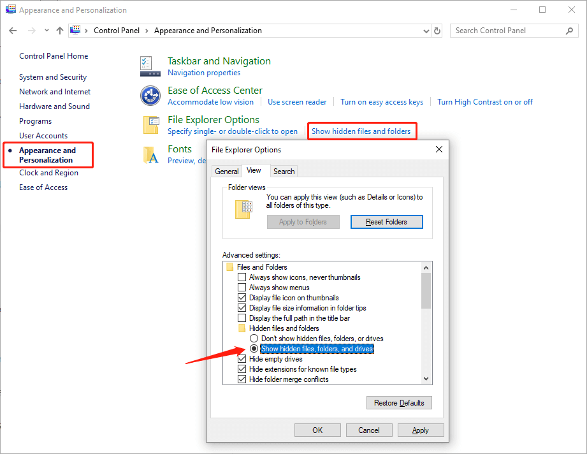This screenshot has height=454, width=587.
Task: Click Specify single- or double-click to open
Action: [x=233, y=131]
